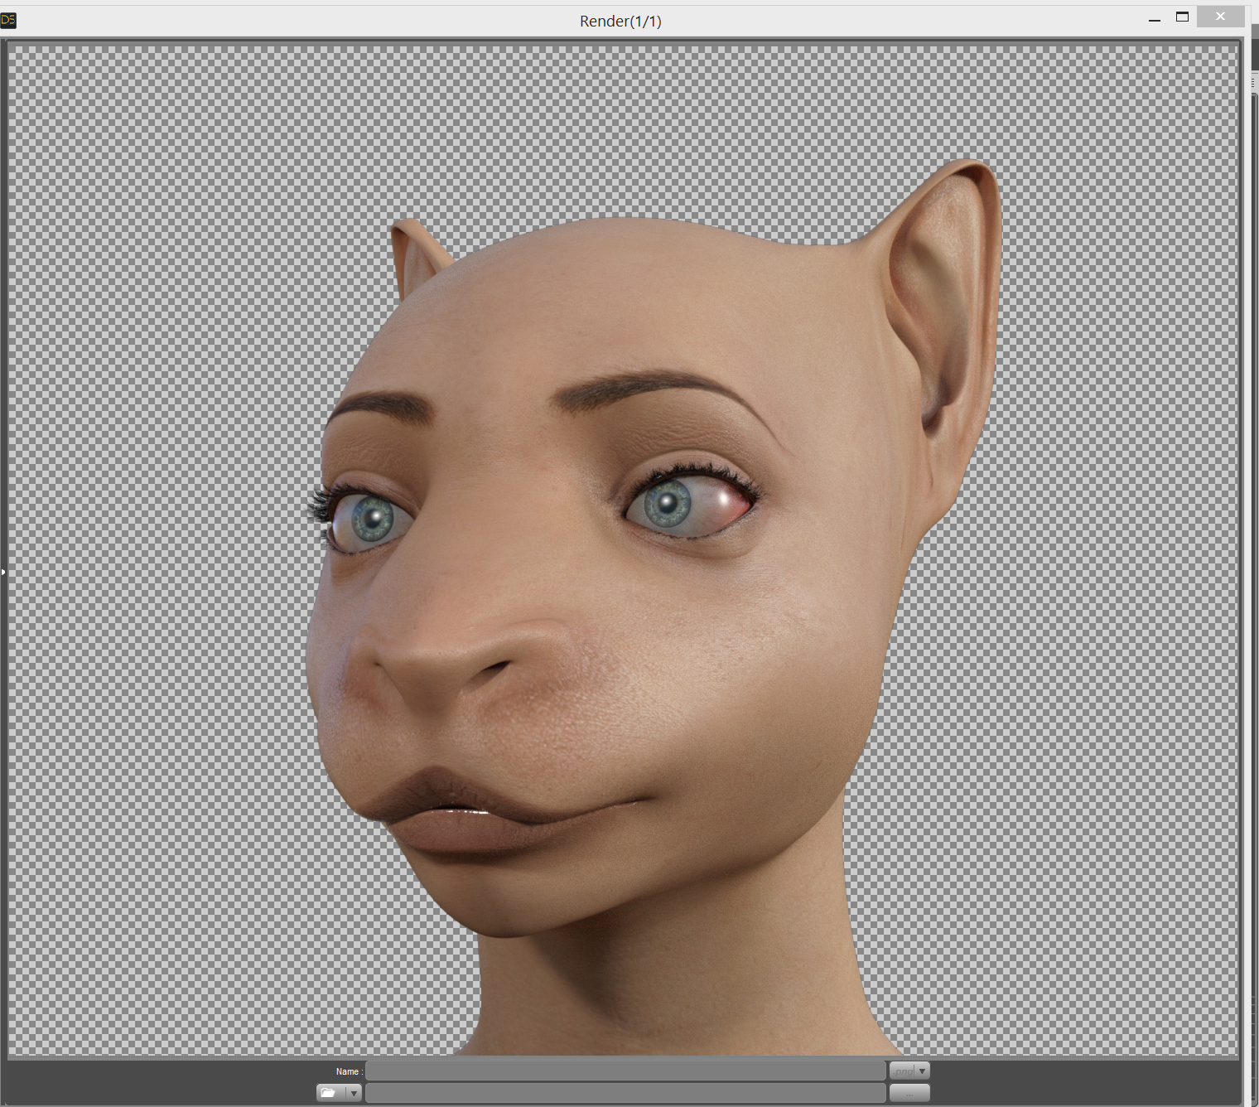Minimize the Render window
The height and width of the screenshot is (1107, 1259).
1154,18
